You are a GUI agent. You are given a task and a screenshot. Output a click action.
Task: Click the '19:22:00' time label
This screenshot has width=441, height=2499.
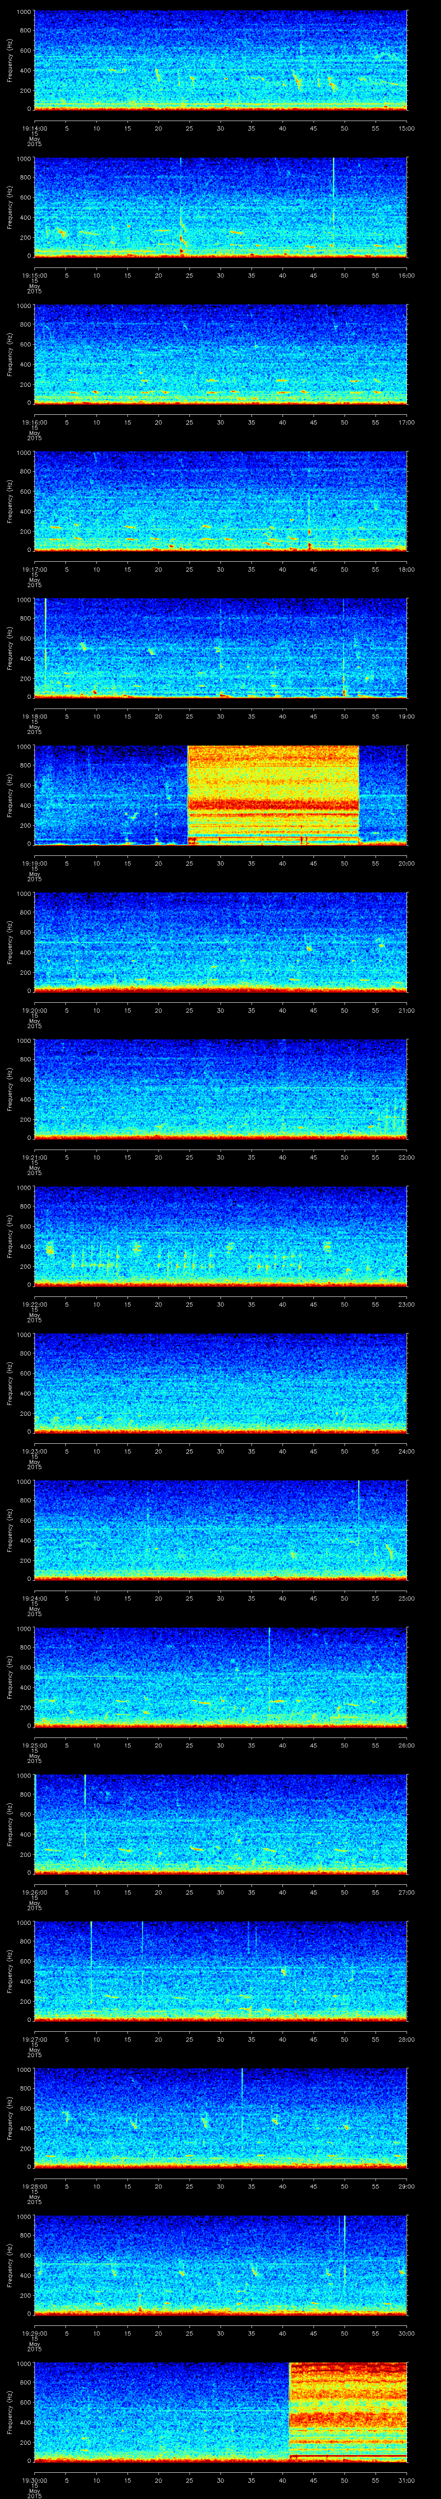coord(34,1304)
